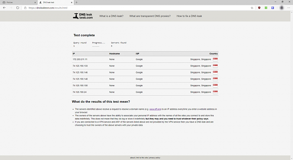Click the DNS leak test.com logo
The height and width of the screenshot is (160, 293).
tap(83, 16)
